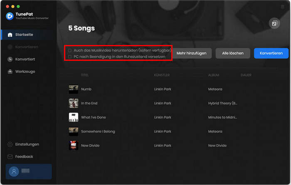Start conversion with blue Konvertieren button
291x185 pixels.
(x=271, y=53)
